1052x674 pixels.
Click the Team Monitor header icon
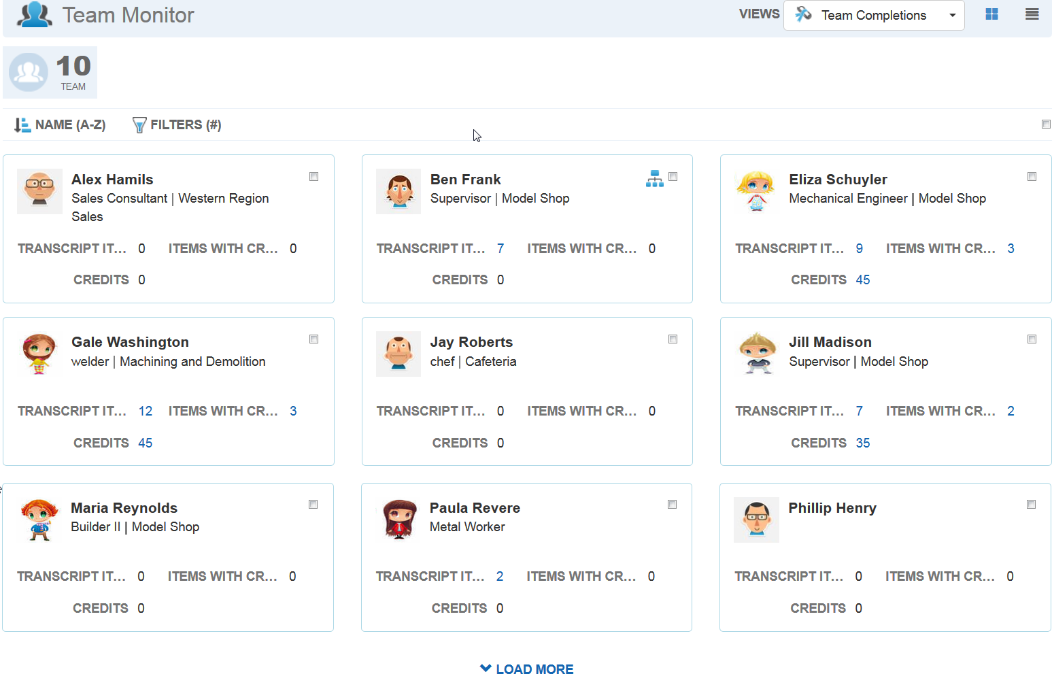click(x=35, y=15)
